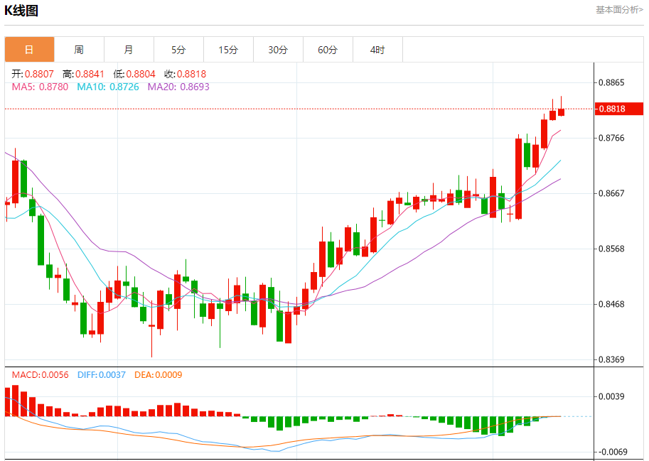This screenshot has height=461, width=649.
Task: Click the 0.8667 price axis label
Action: point(611,193)
